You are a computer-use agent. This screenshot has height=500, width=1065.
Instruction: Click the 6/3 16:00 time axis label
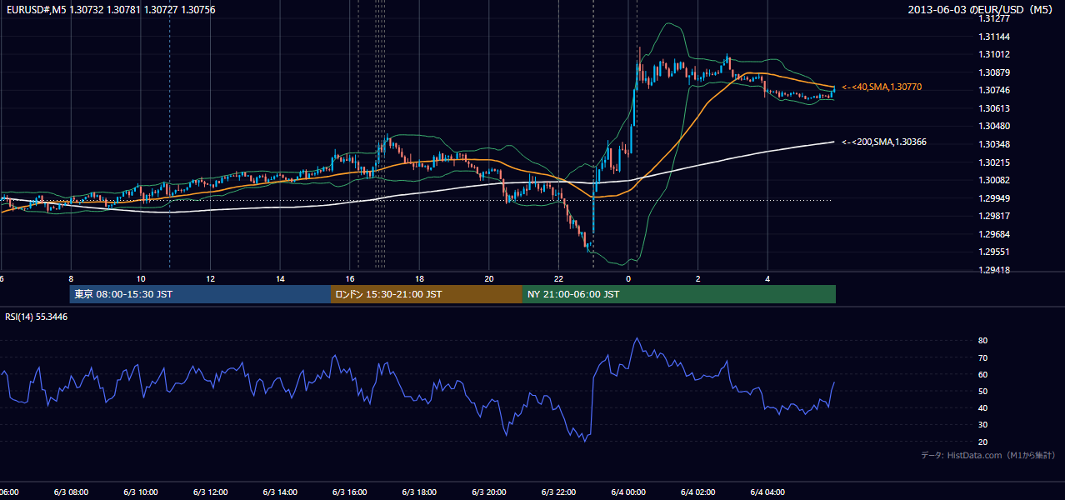pyautogui.click(x=350, y=492)
